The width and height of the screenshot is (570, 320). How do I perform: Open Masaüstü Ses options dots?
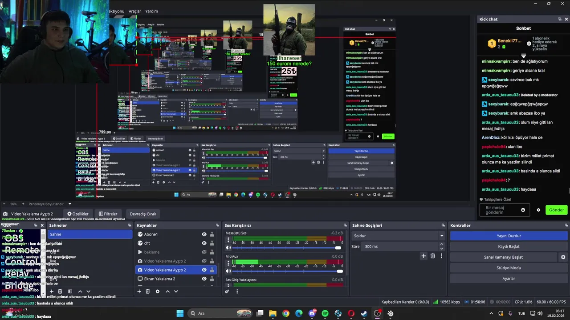[x=228, y=240]
